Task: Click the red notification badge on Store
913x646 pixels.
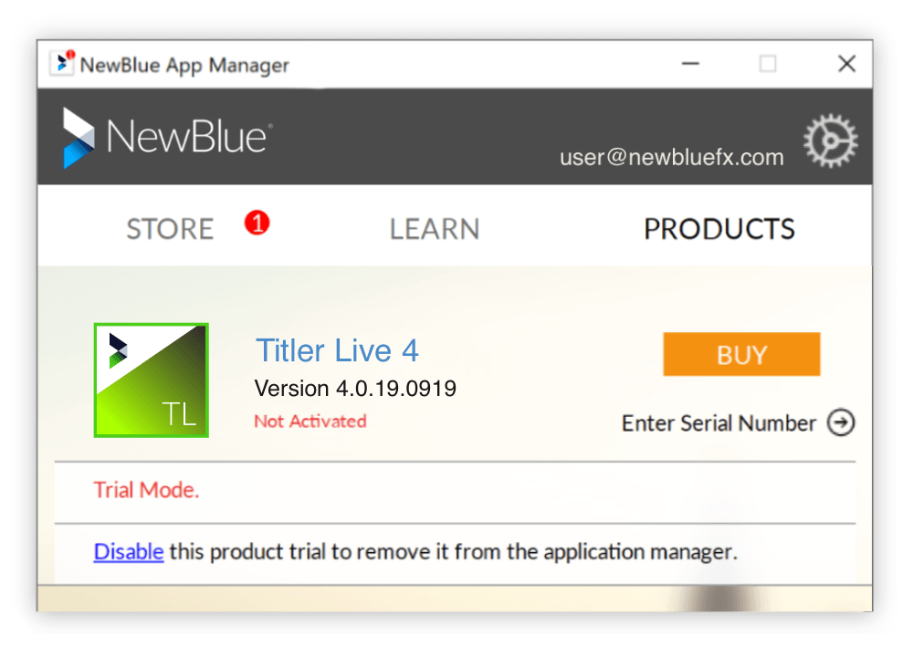Action: 257,223
